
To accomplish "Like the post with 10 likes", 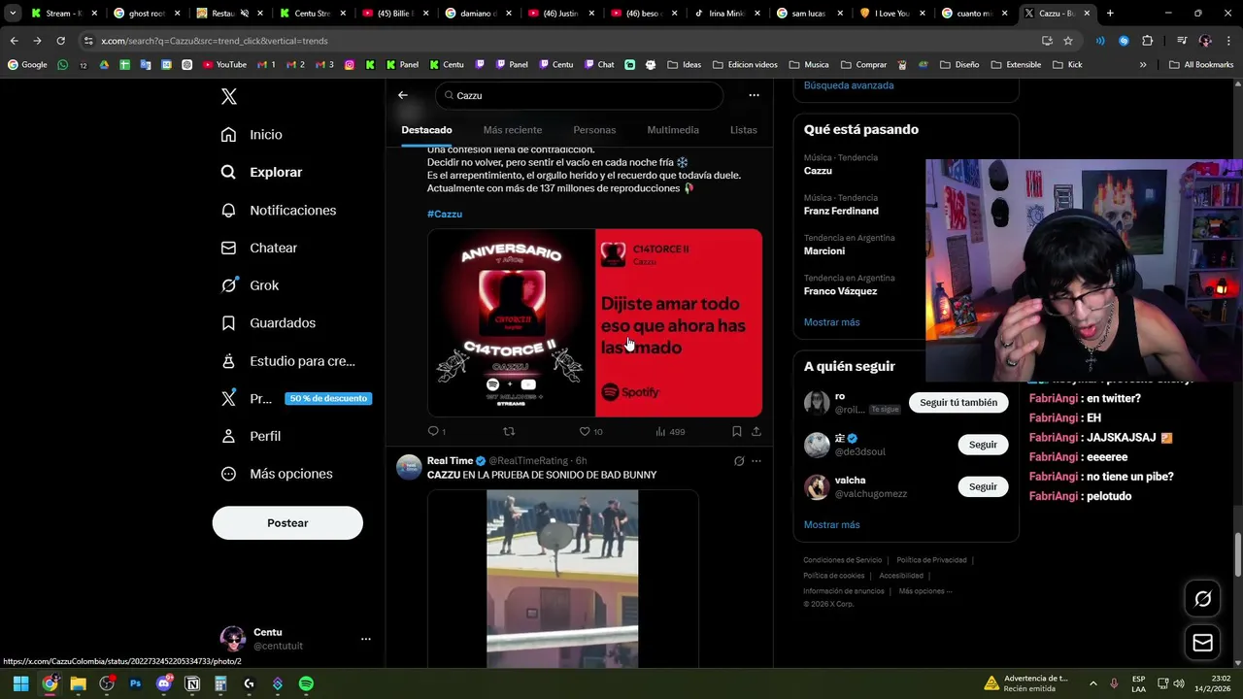I will [x=590, y=431].
